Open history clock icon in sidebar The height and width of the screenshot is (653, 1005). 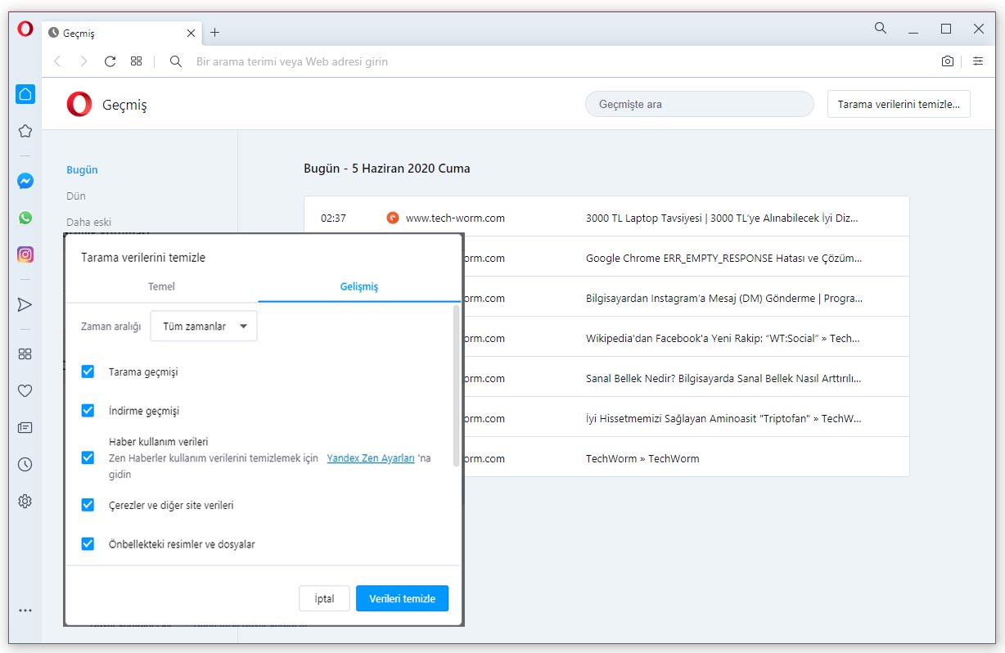(x=25, y=465)
